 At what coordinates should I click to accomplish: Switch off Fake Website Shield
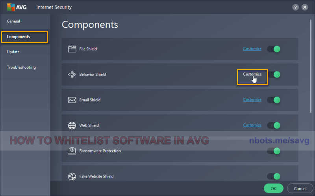point(274,176)
